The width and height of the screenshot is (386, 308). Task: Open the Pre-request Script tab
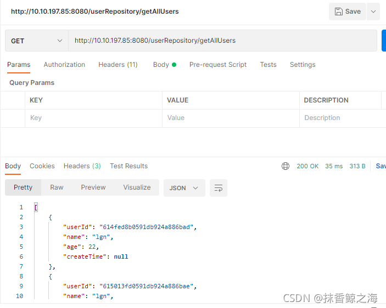(x=218, y=65)
